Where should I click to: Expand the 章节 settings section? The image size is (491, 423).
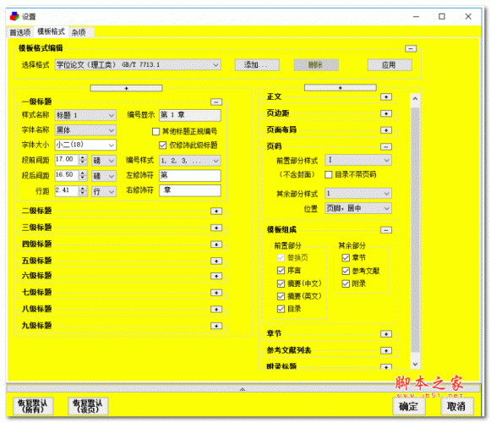click(386, 334)
